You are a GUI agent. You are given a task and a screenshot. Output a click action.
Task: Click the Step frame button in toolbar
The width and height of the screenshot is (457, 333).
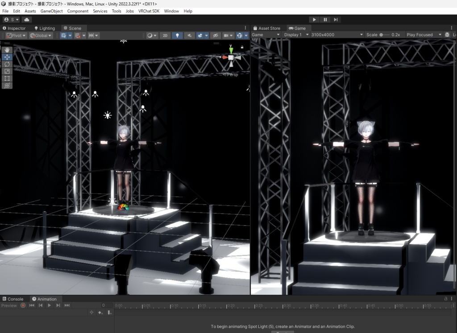pyautogui.click(x=336, y=20)
